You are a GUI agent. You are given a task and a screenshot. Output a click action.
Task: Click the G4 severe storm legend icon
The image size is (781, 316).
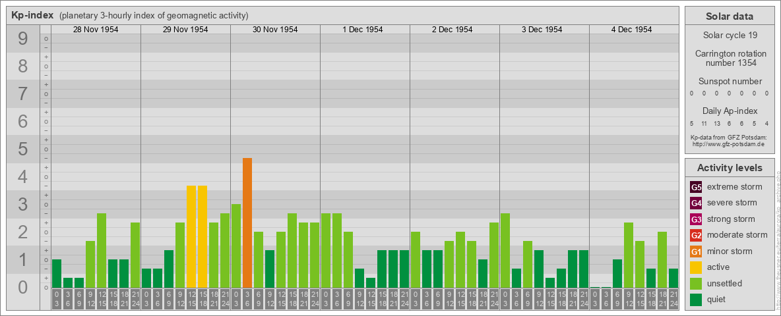[x=696, y=203]
